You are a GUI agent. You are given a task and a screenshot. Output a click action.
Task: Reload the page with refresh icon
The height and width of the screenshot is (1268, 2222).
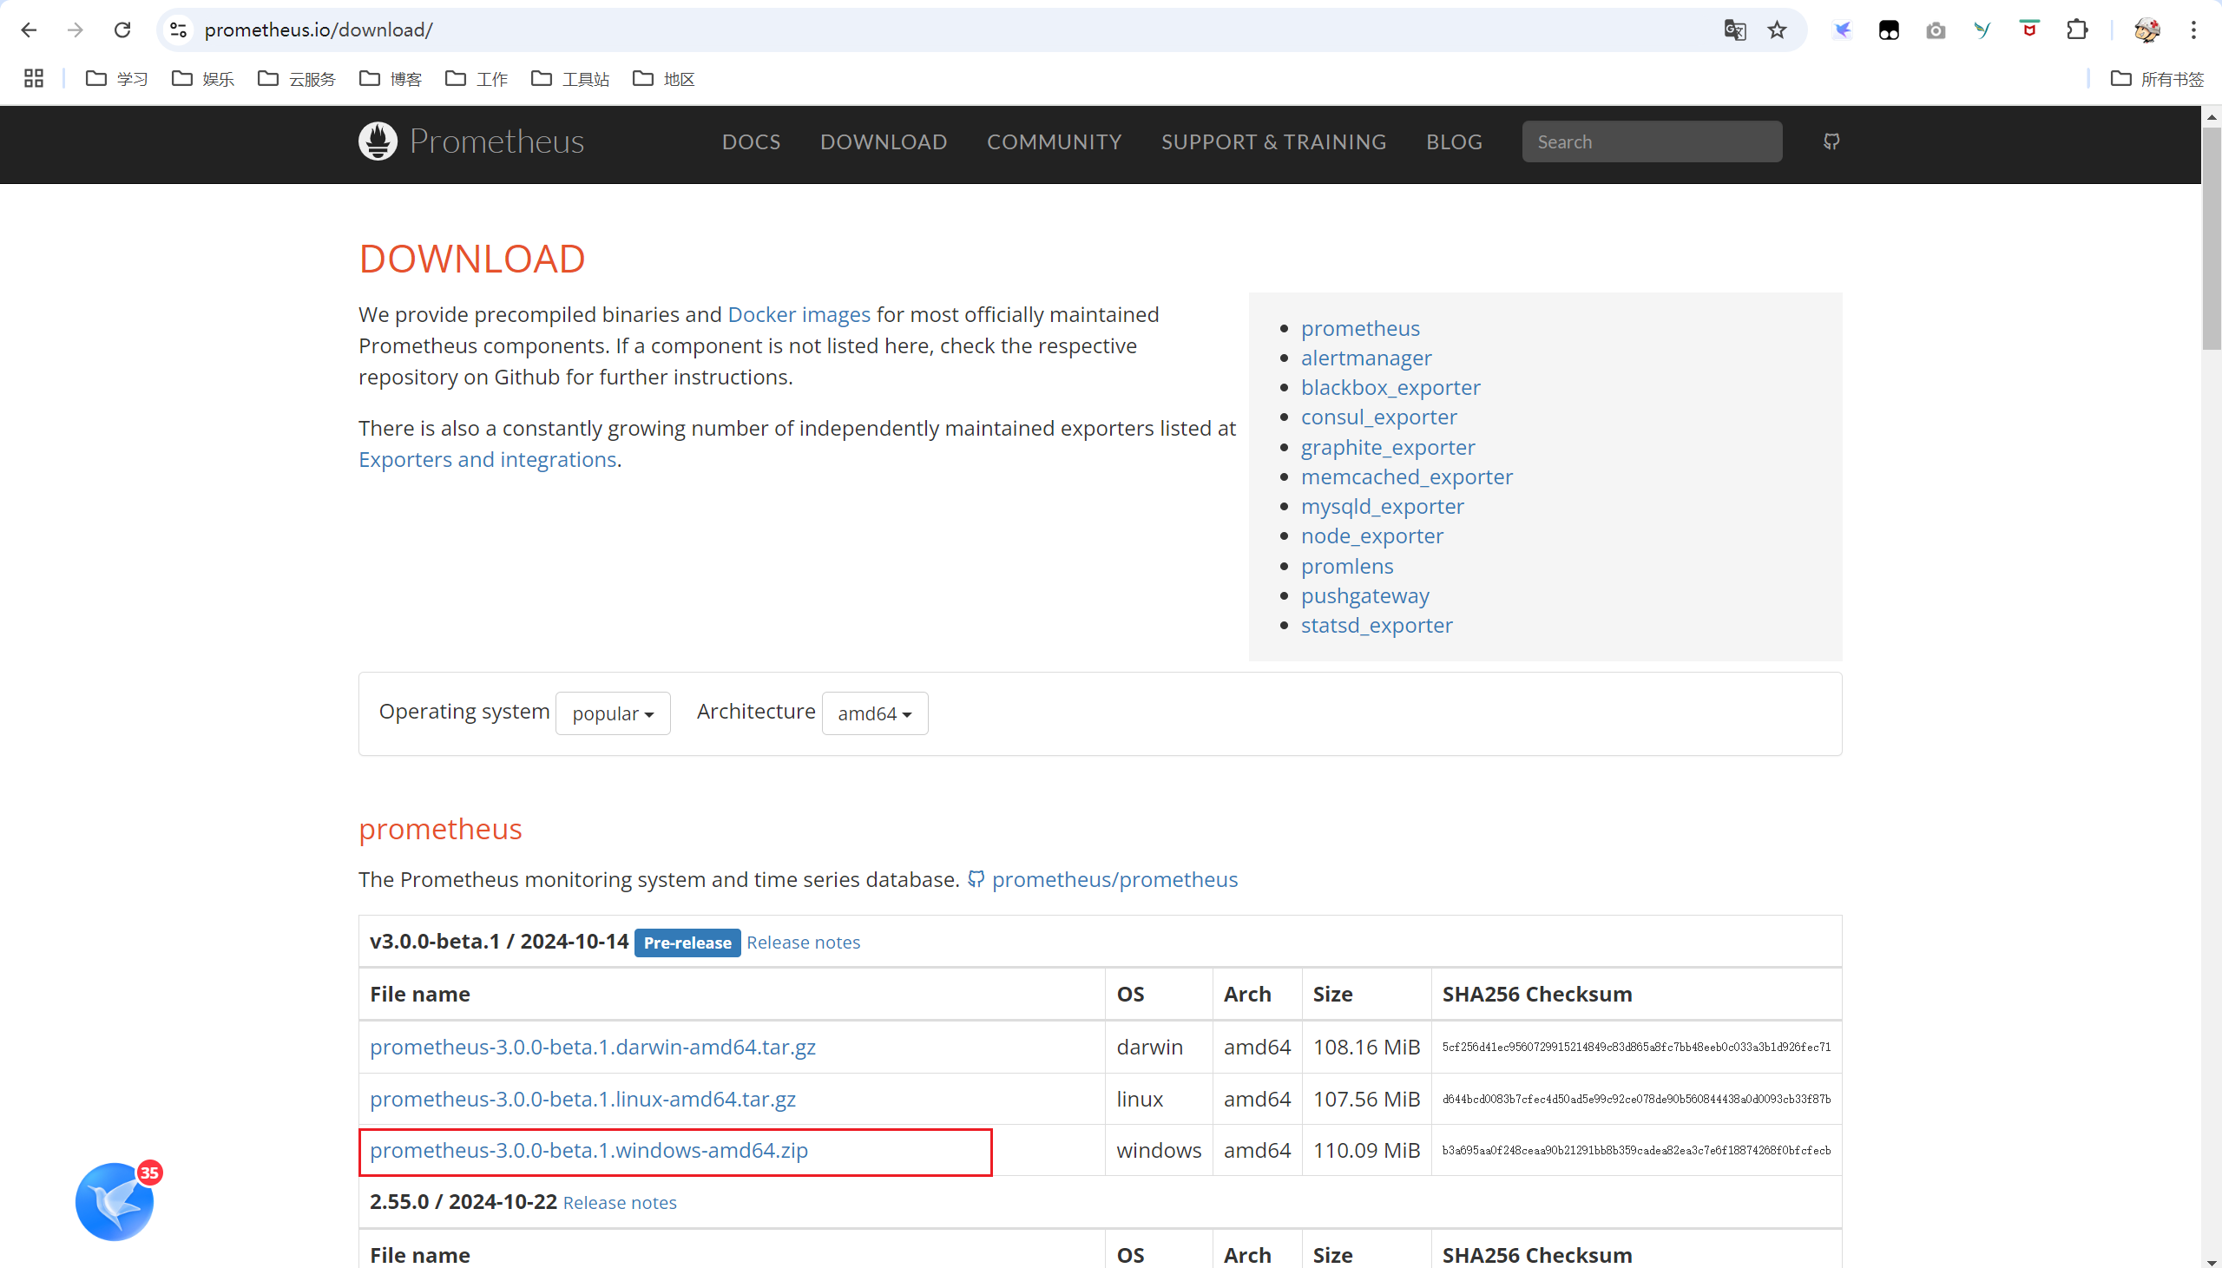click(x=122, y=30)
